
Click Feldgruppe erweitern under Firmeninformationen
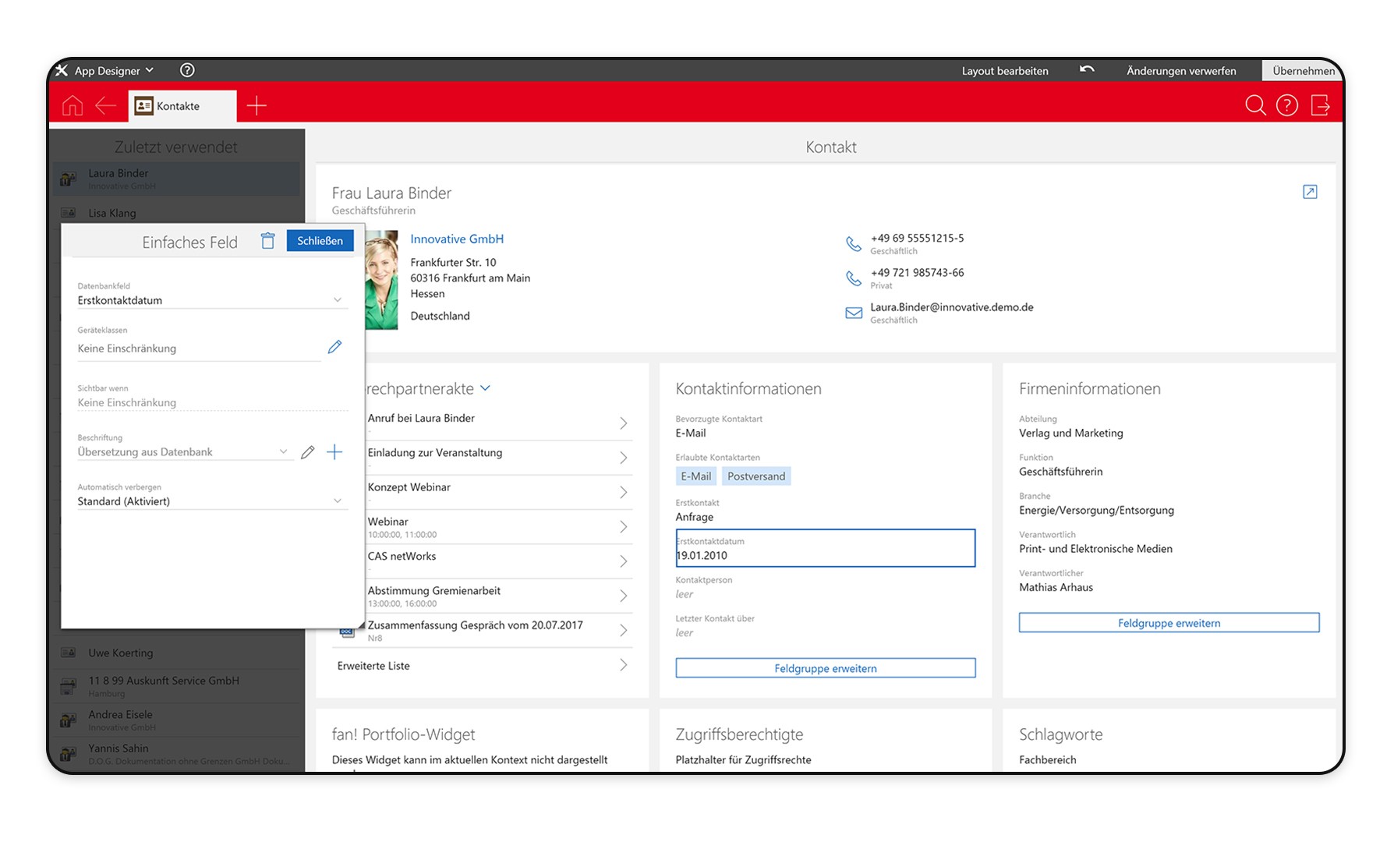coord(1169,623)
